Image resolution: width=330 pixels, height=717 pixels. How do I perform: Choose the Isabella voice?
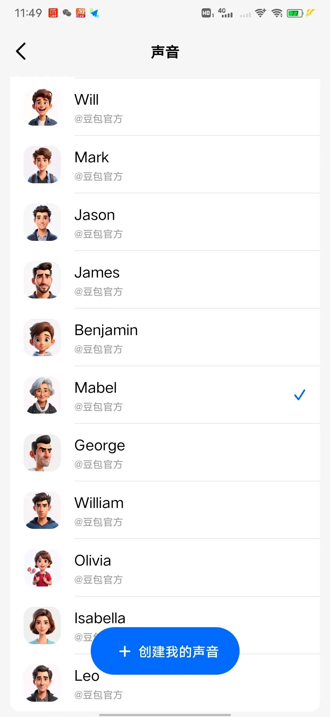tap(100, 618)
